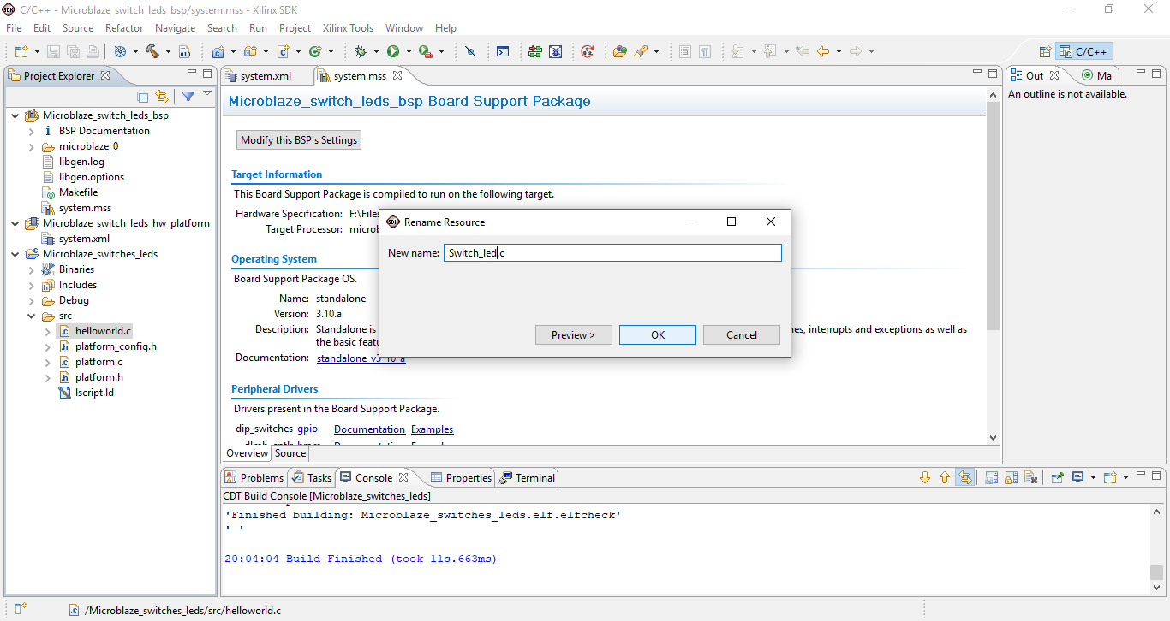Click the editor vertical scrollbar
The width and height of the screenshot is (1170, 621).
click(x=994, y=214)
